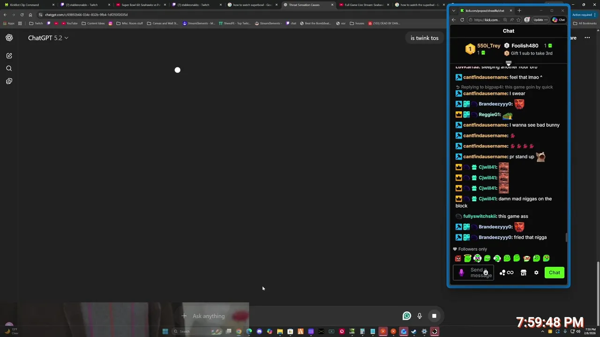
Task: Open the Apps shortcut in bookmarks bar
Action: (x=8, y=23)
